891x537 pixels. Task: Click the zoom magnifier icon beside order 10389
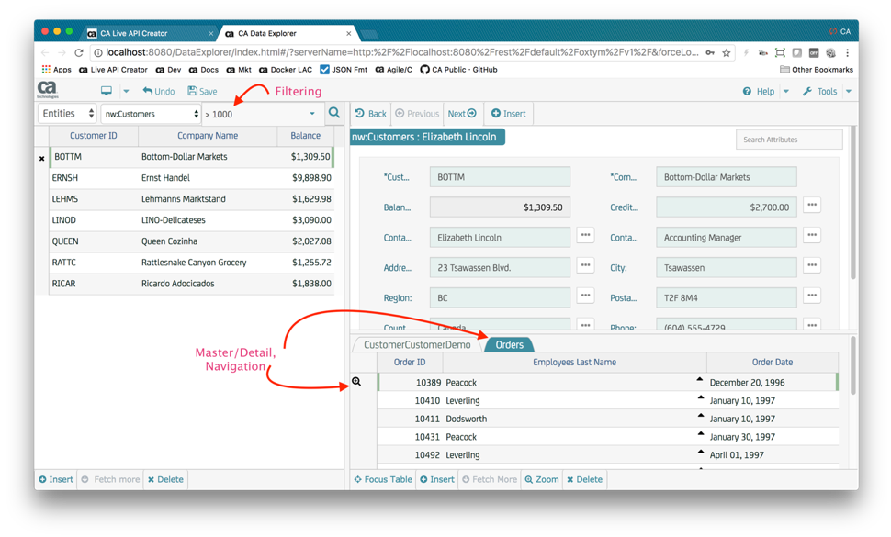356,382
